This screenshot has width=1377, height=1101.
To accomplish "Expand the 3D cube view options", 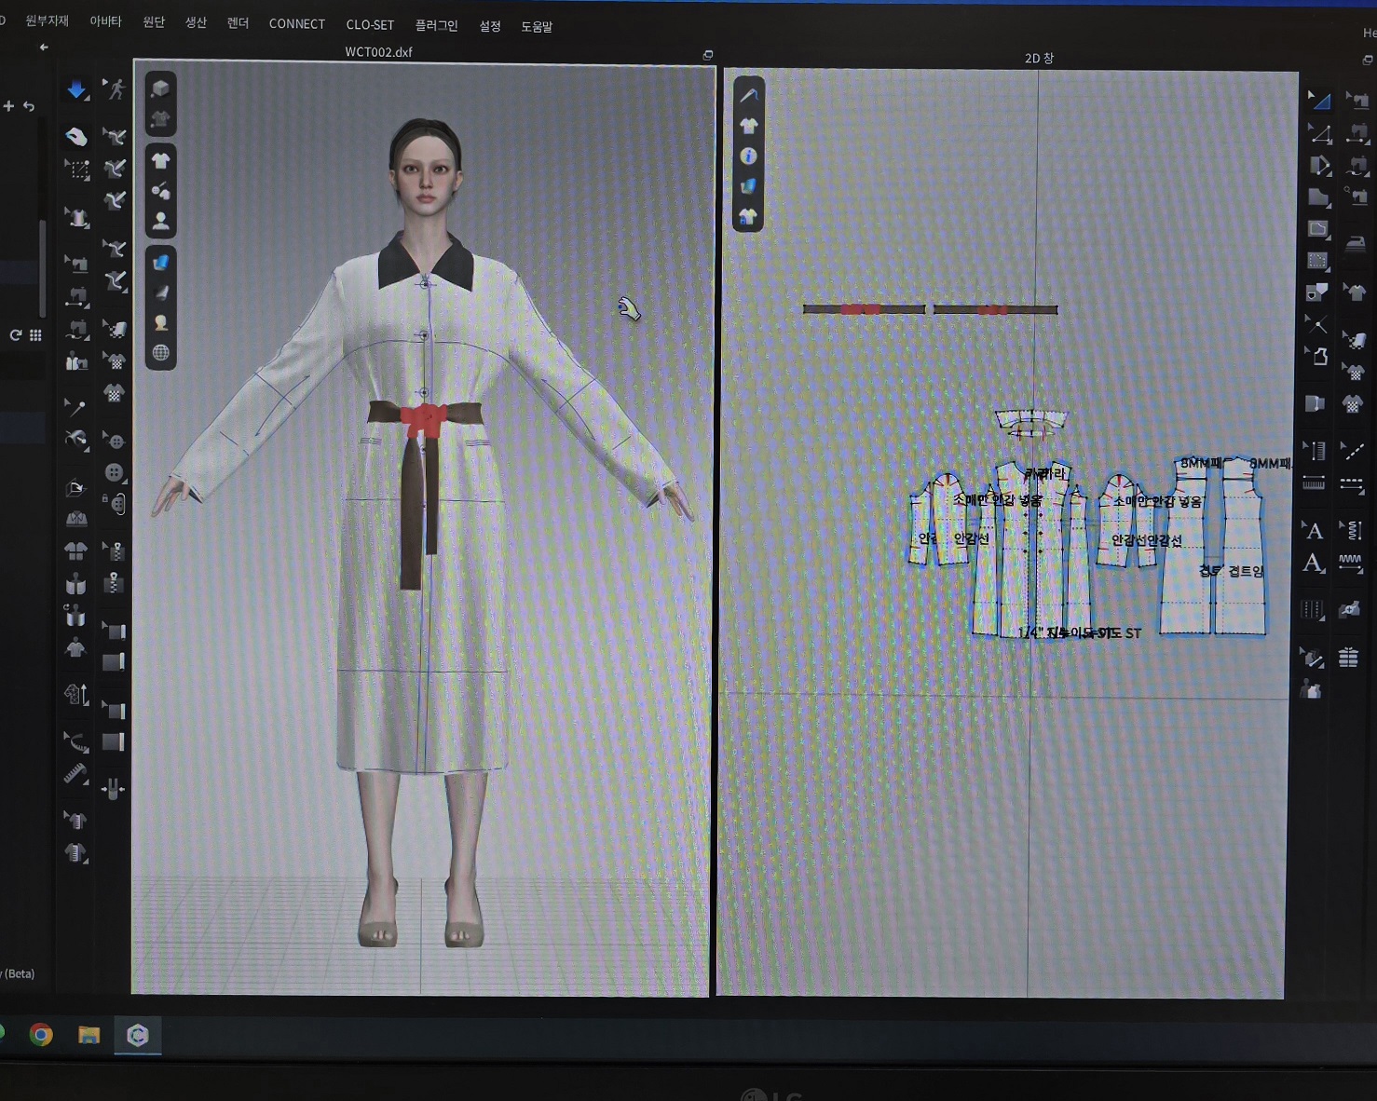I will pyautogui.click(x=161, y=88).
